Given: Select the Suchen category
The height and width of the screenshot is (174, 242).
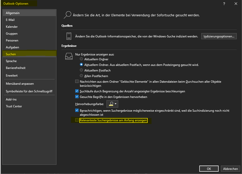Looking at the screenshot, I should [29, 54].
